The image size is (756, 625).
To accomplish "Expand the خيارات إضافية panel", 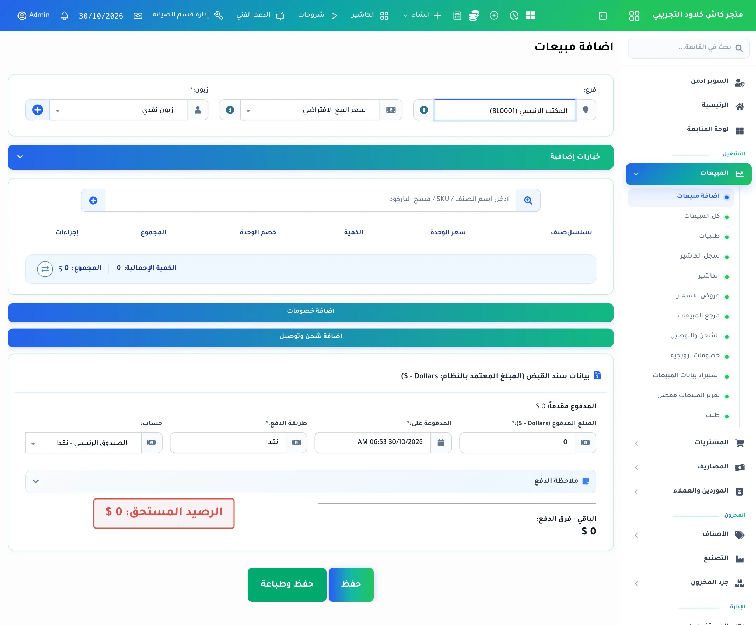I will pos(311,157).
